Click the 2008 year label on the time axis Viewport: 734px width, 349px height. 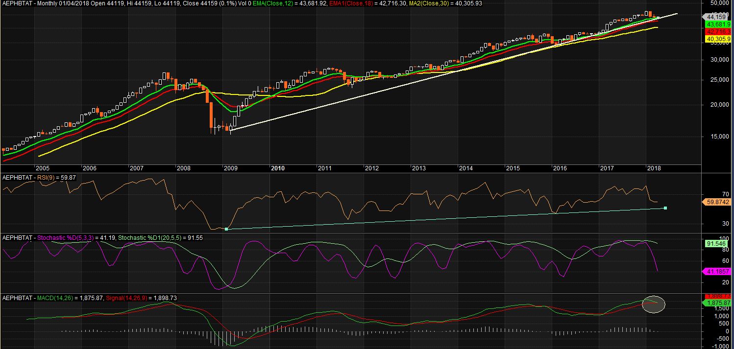click(184, 168)
